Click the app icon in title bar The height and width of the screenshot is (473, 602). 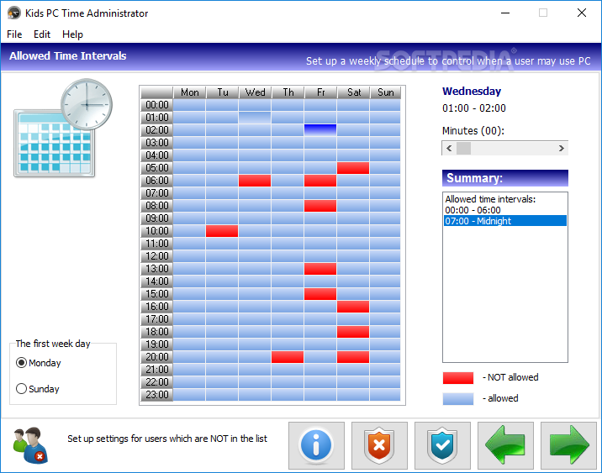[x=14, y=13]
